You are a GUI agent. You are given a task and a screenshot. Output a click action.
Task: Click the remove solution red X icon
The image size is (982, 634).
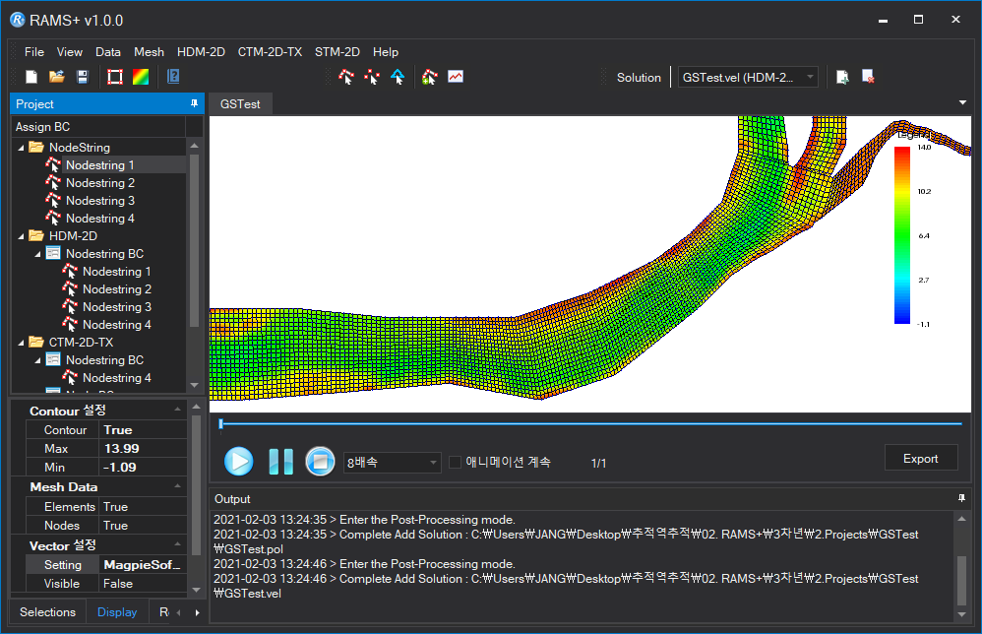pos(868,77)
